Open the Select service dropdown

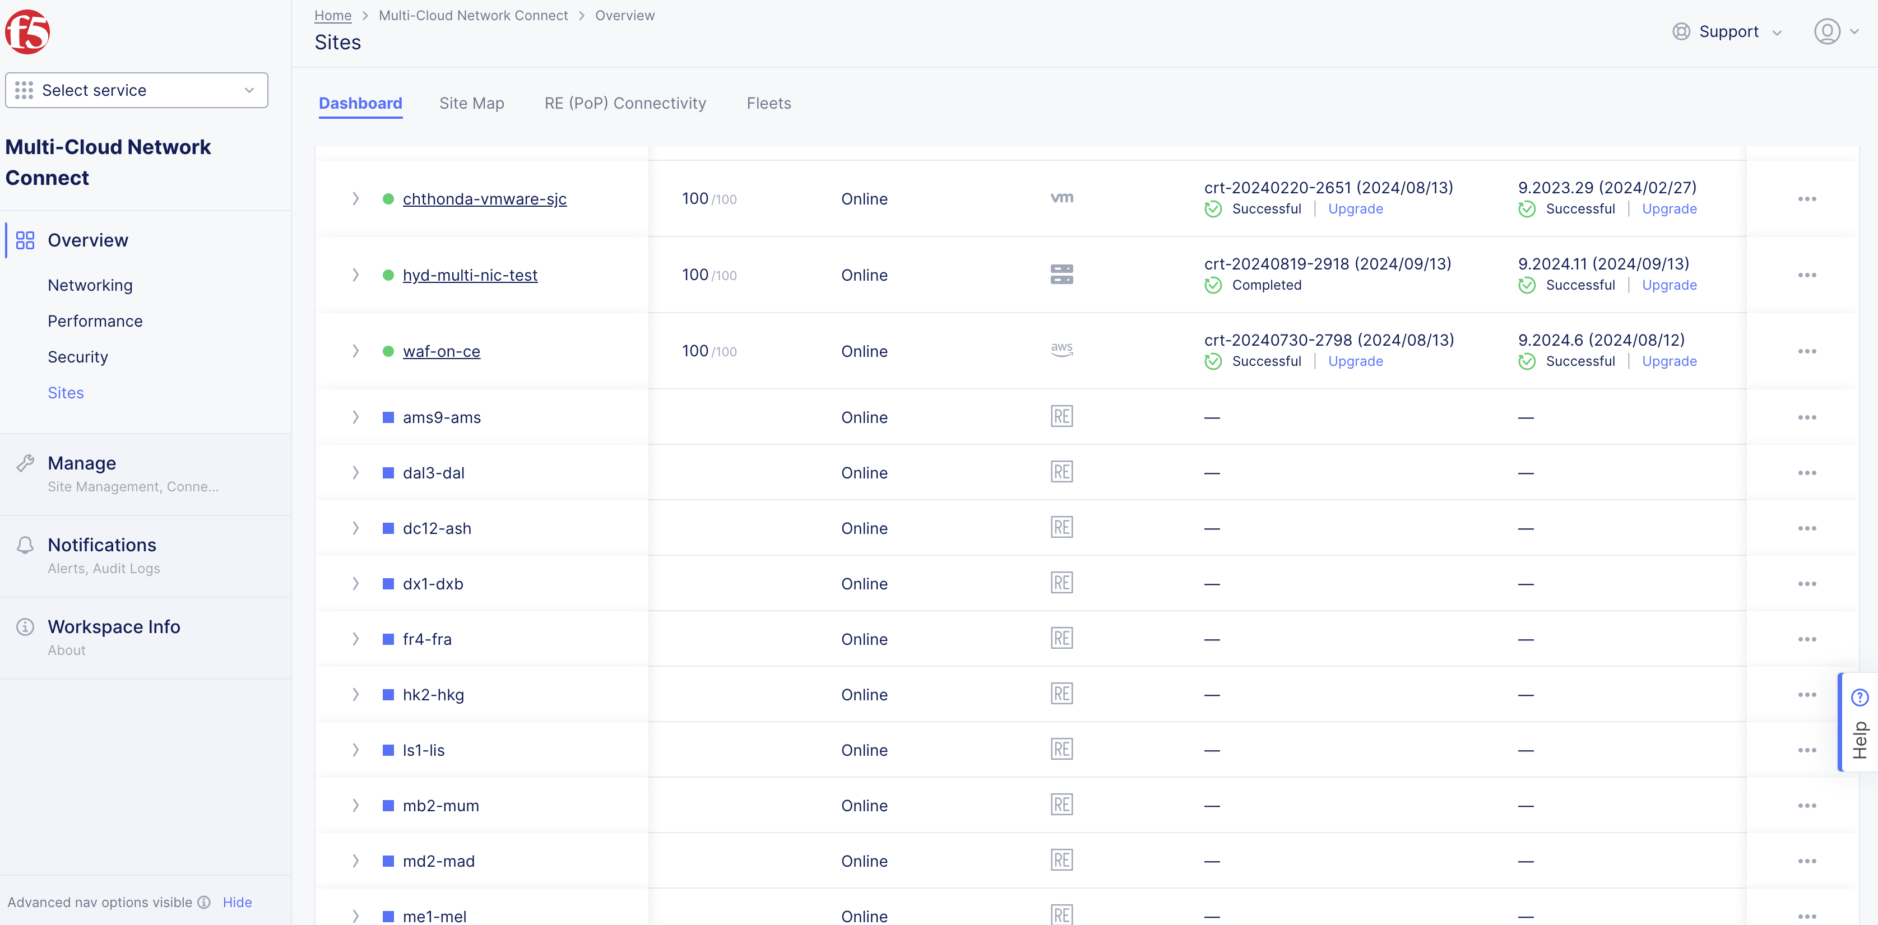(x=136, y=90)
